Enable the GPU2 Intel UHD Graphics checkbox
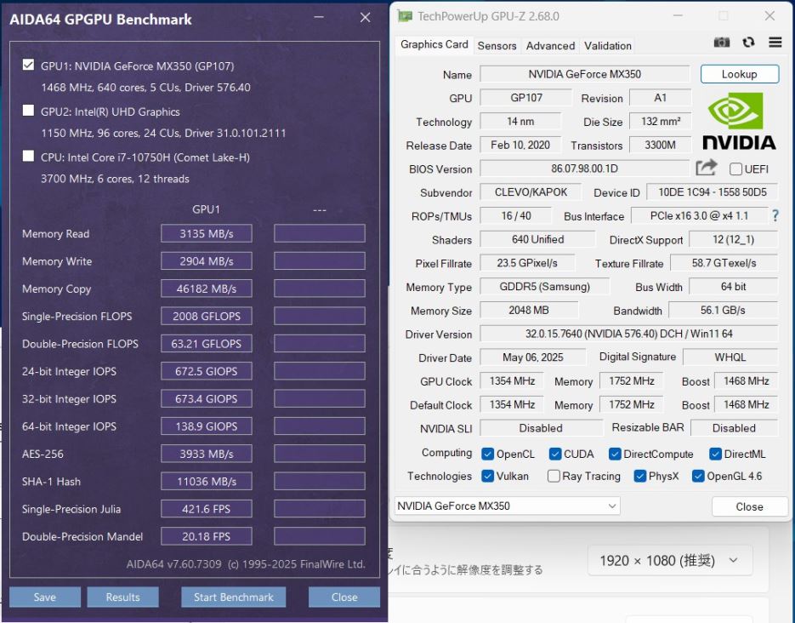Screen dimensions: 795x623 [x=29, y=111]
